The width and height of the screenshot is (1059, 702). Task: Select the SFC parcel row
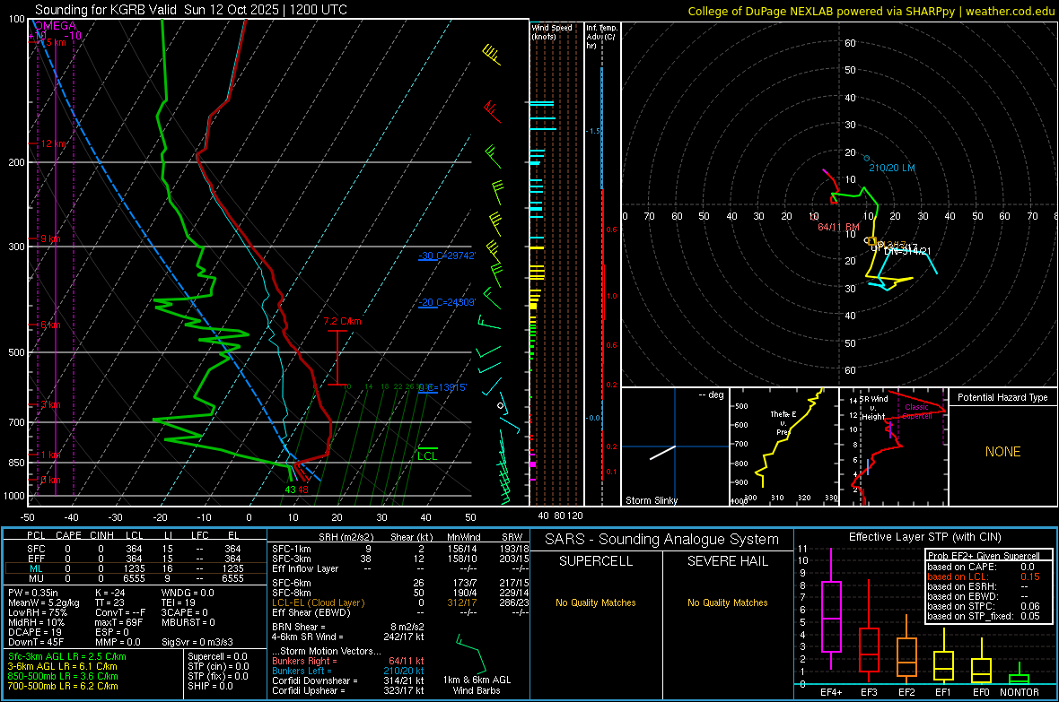136,549
